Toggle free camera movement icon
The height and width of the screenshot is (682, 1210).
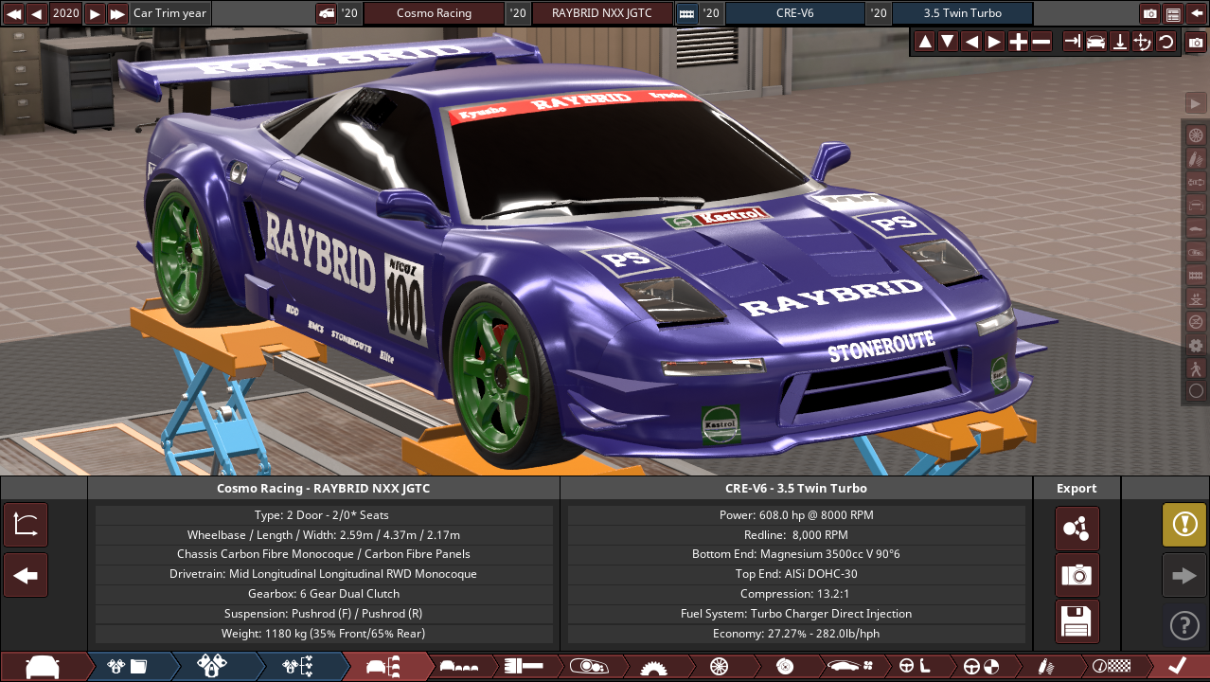coord(1143,42)
